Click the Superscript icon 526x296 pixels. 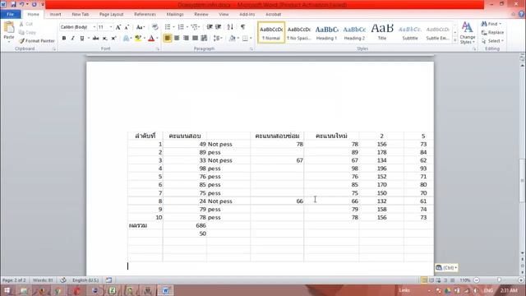(113, 39)
